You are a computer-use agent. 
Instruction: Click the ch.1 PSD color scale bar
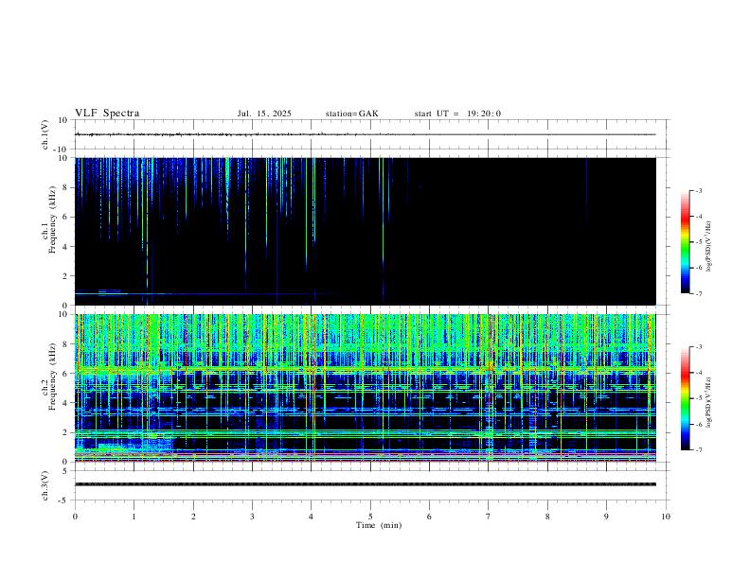point(685,242)
